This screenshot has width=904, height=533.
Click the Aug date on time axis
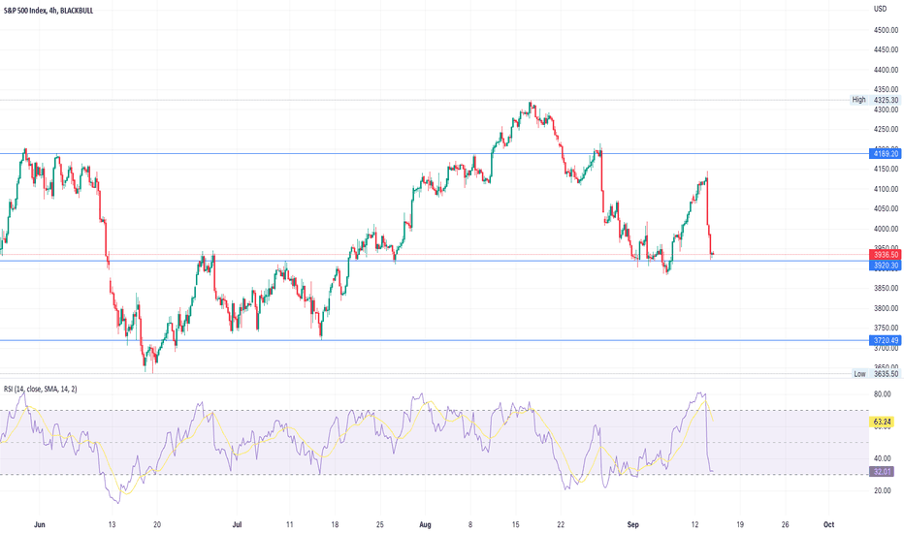pyautogui.click(x=425, y=525)
